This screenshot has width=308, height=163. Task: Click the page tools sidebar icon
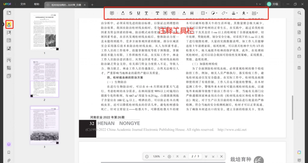click(9, 60)
